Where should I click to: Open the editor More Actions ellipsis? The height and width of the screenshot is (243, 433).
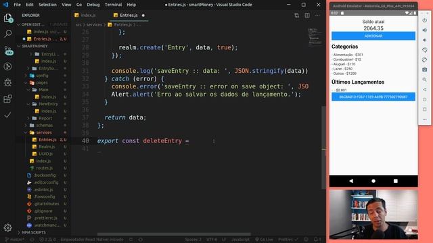pyautogui.click(x=317, y=16)
